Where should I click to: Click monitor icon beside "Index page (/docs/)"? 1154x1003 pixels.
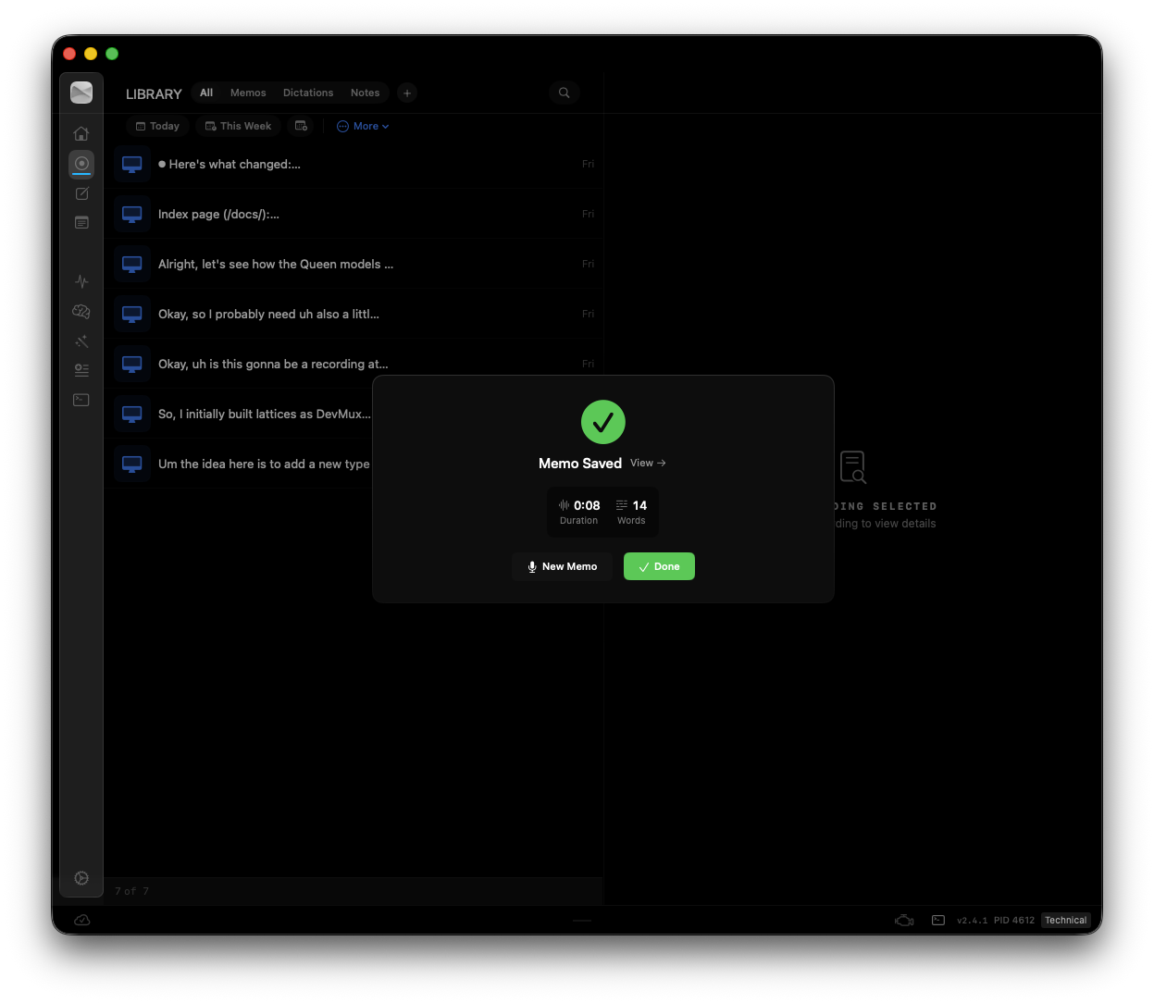click(x=132, y=214)
